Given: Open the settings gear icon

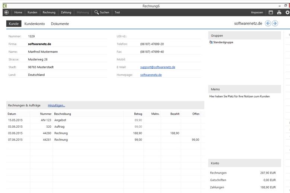Looking at the screenshot, I should [287, 12].
